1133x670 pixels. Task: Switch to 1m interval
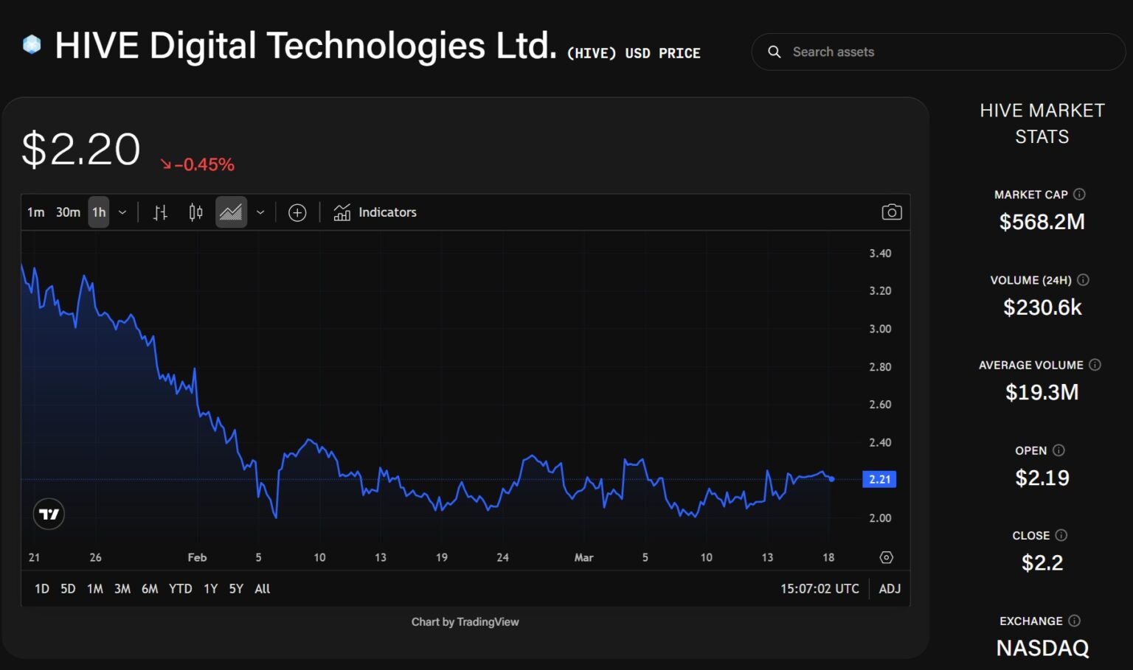[x=35, y=212]
